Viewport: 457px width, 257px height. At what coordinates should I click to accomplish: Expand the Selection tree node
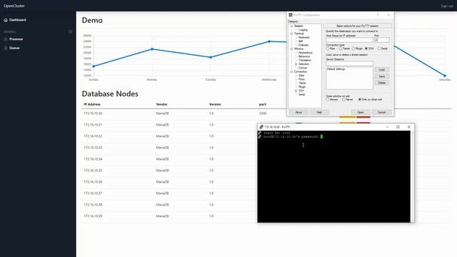click(x=296, y=64)
